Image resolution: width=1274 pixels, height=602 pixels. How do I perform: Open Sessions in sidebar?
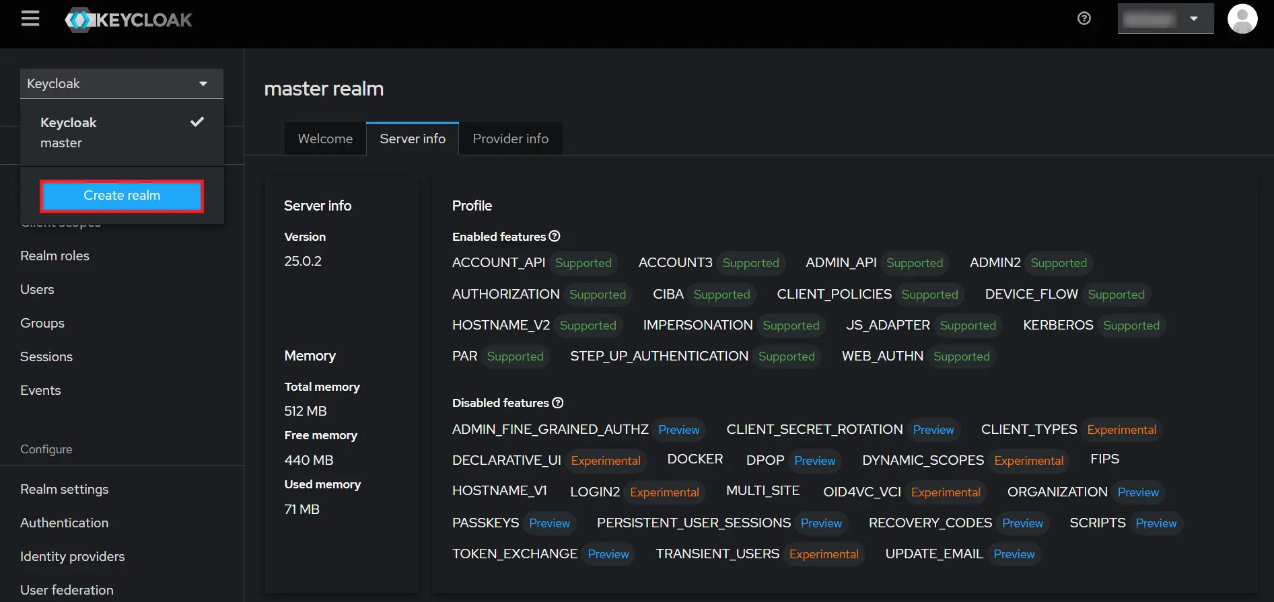[x=46, y=356]
